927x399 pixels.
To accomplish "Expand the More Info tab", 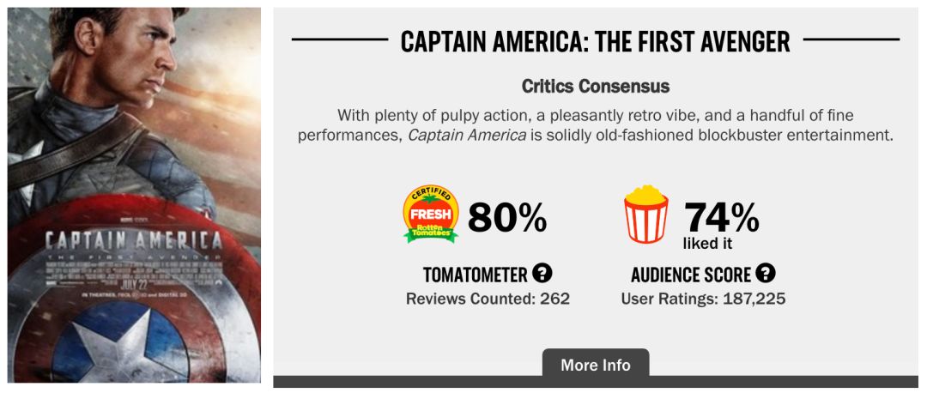I will [x=595, y=365].
